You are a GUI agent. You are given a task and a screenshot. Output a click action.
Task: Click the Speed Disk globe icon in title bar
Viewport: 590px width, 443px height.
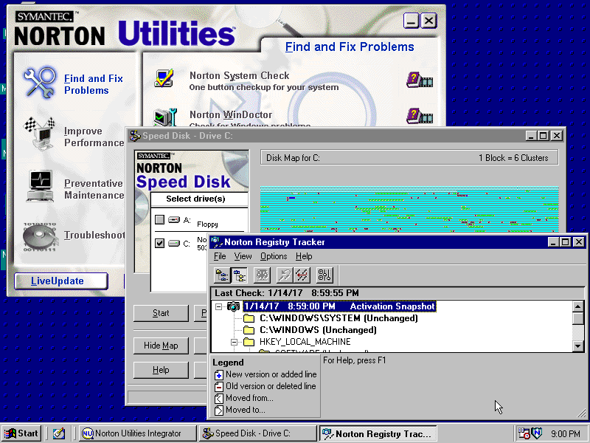pos(133,135)
